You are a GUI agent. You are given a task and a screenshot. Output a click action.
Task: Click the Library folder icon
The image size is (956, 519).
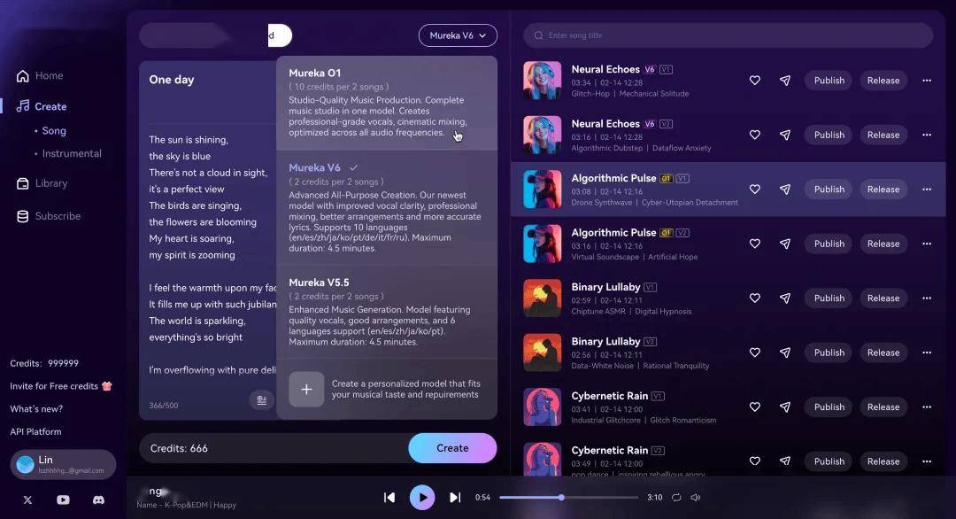tap(22, 183)
